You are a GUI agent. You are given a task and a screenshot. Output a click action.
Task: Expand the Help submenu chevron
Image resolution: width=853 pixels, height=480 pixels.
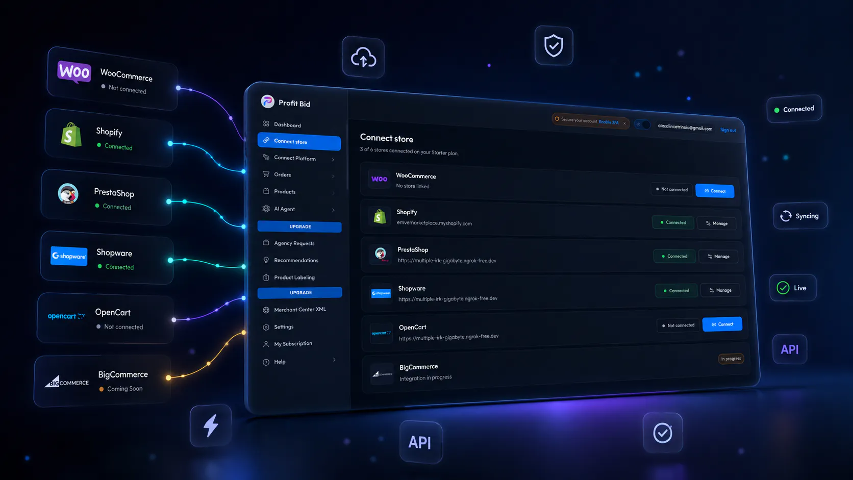(x=334, y=360)
